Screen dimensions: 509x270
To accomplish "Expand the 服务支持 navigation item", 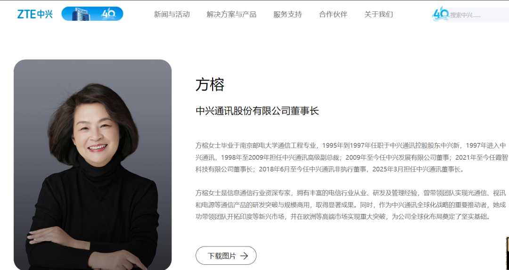I will [x=287, y=14].
